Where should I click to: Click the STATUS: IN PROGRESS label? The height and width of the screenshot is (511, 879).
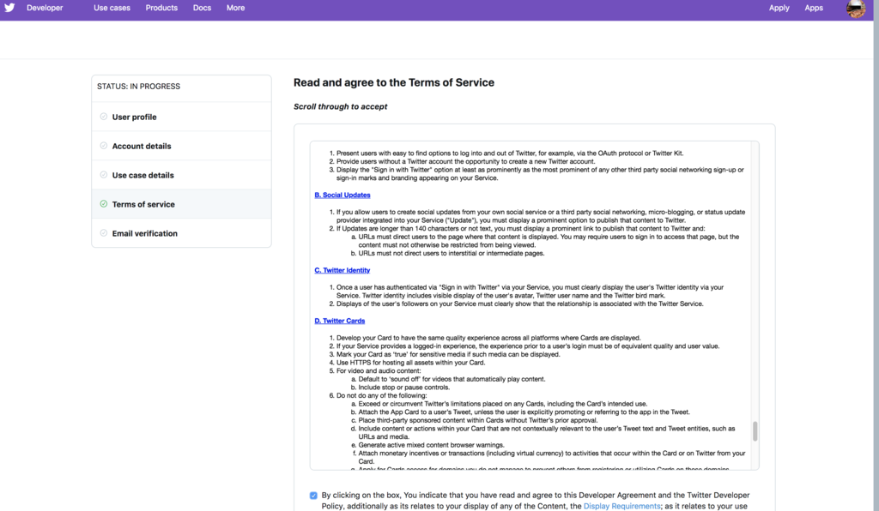point(138,87)
